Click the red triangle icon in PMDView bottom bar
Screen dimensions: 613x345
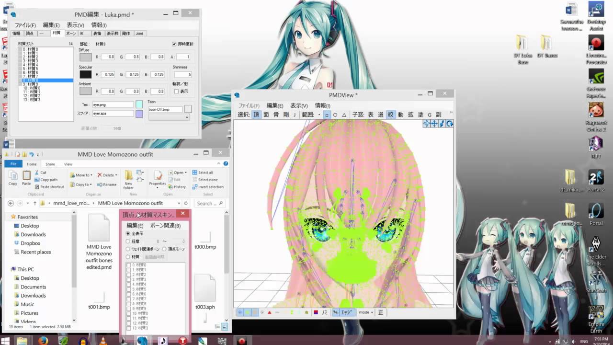(269, 312)
